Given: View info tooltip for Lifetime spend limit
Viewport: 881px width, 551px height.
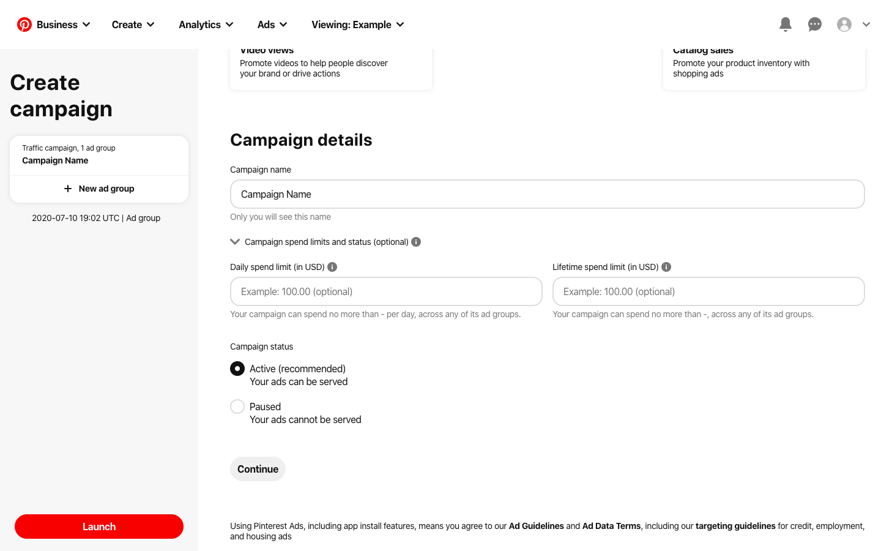Looking at the screenshot, I should [666, 267].
